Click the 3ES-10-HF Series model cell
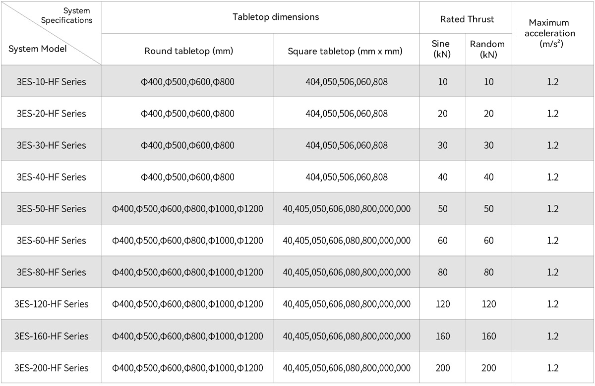 (x=51, y=81)
